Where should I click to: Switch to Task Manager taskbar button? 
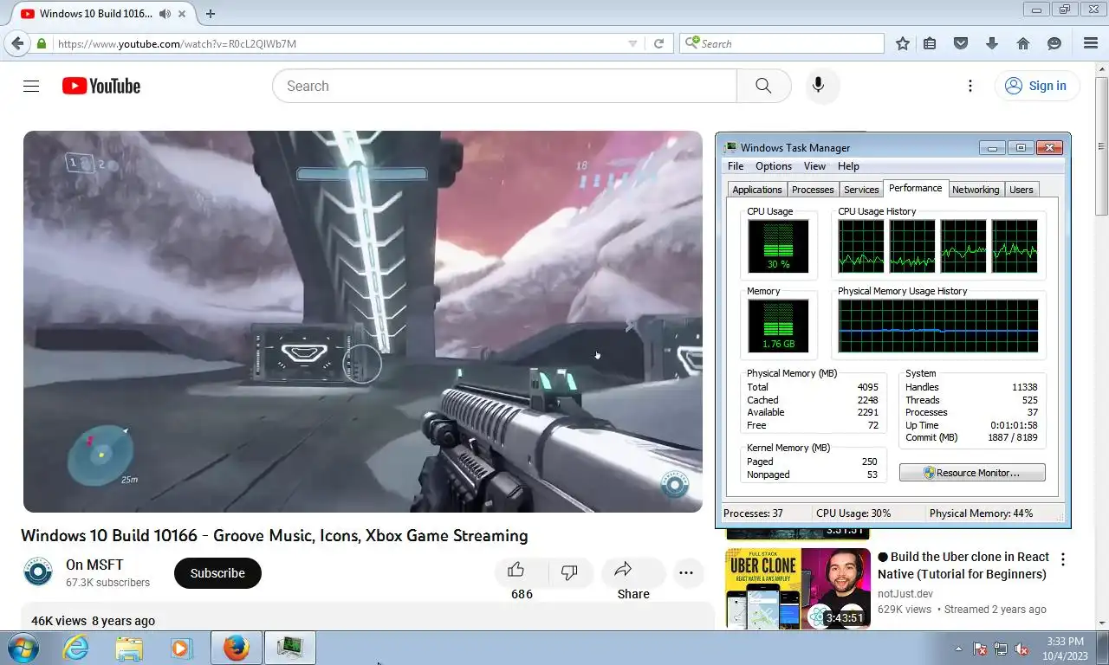[x=289, y=648]
